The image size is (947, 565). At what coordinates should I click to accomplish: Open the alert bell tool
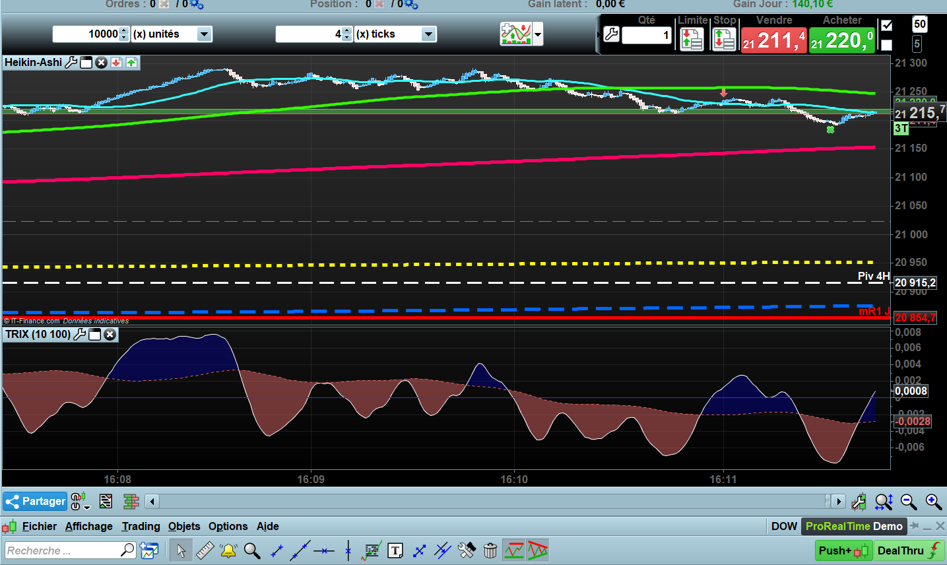click(228, 550)
